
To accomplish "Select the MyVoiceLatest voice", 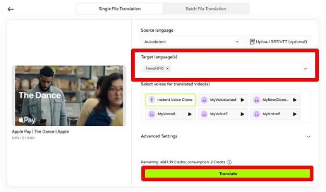I will point(223,100).
